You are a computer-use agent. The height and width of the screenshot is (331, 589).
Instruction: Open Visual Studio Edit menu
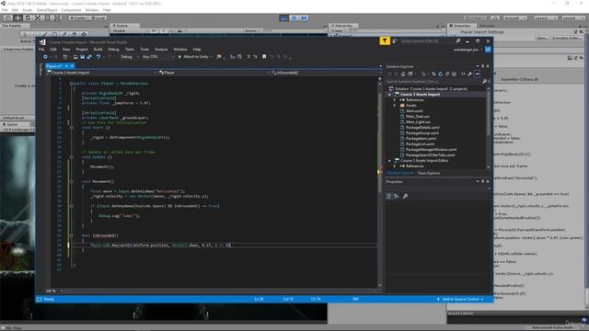pos(53,49)
